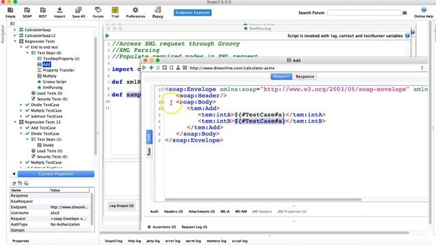
Task: Click the Save All toolbar icon
Action: [x=78, y=10]
